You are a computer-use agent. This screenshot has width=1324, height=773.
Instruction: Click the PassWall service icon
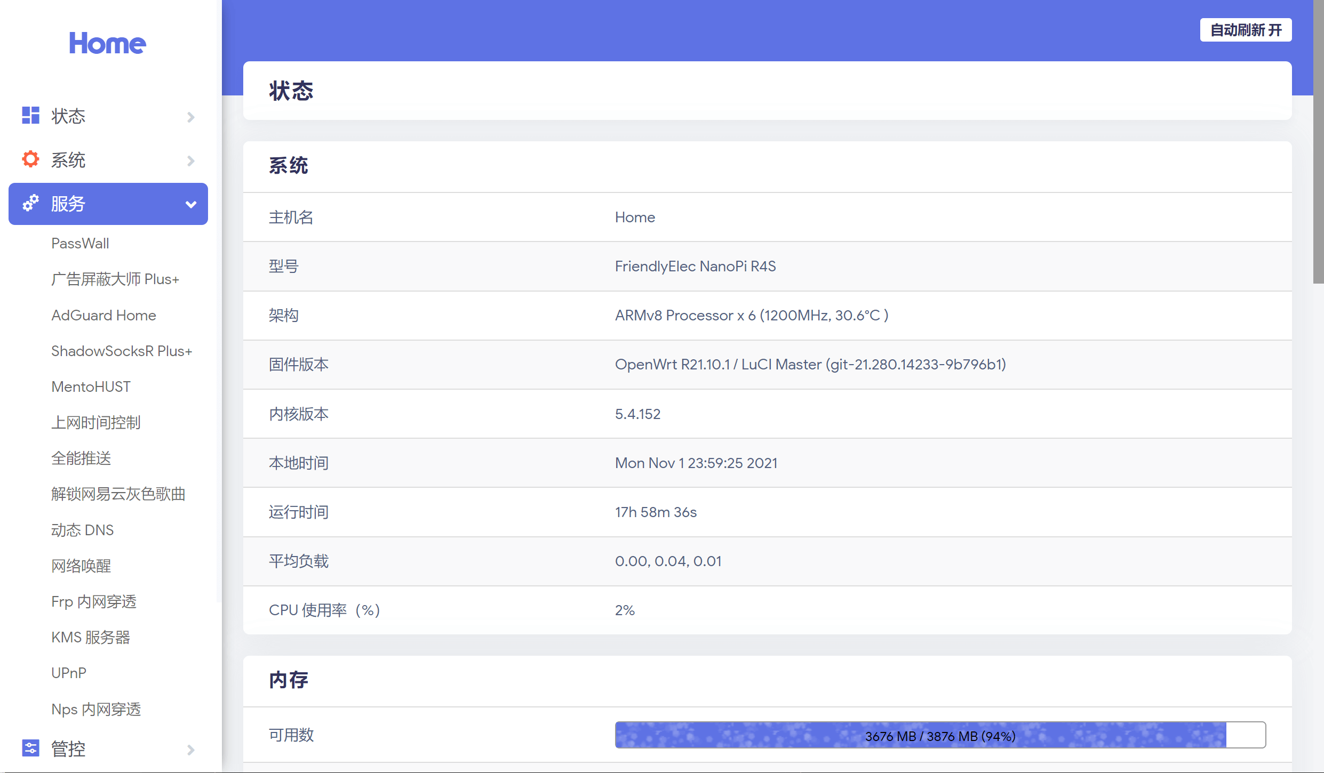tap(80, 243)
